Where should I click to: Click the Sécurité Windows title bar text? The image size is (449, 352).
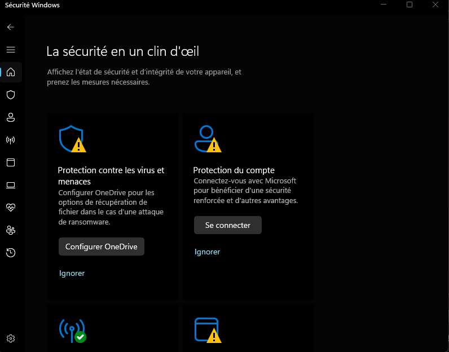point(32,5)
